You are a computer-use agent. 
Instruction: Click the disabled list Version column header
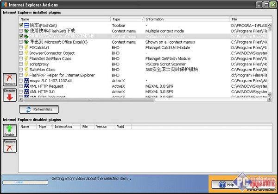tap(104, 127)
